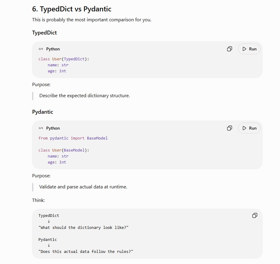Copy the TypedDict User class code

[230, 49]
